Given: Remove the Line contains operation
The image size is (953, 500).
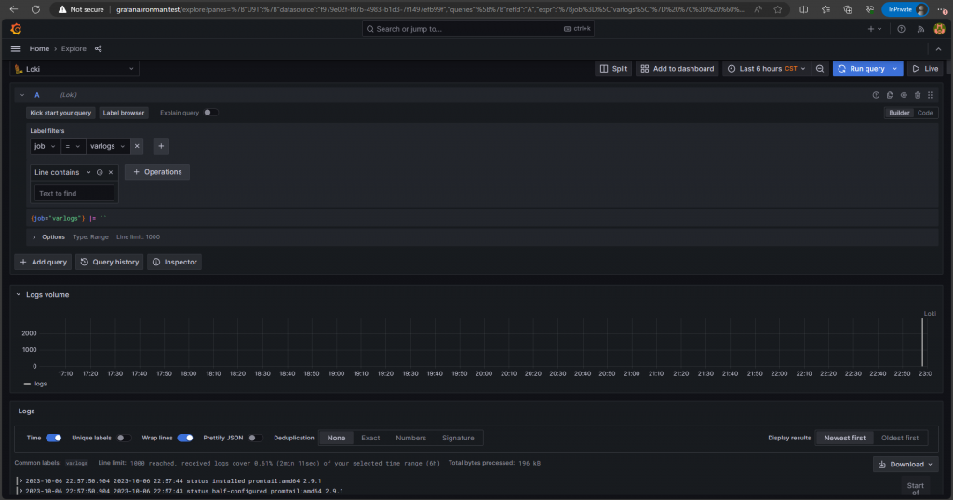Looking at the screenshot, I should (111, 172).
